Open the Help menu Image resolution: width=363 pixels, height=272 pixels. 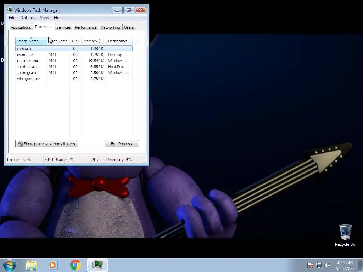(58, 18)
